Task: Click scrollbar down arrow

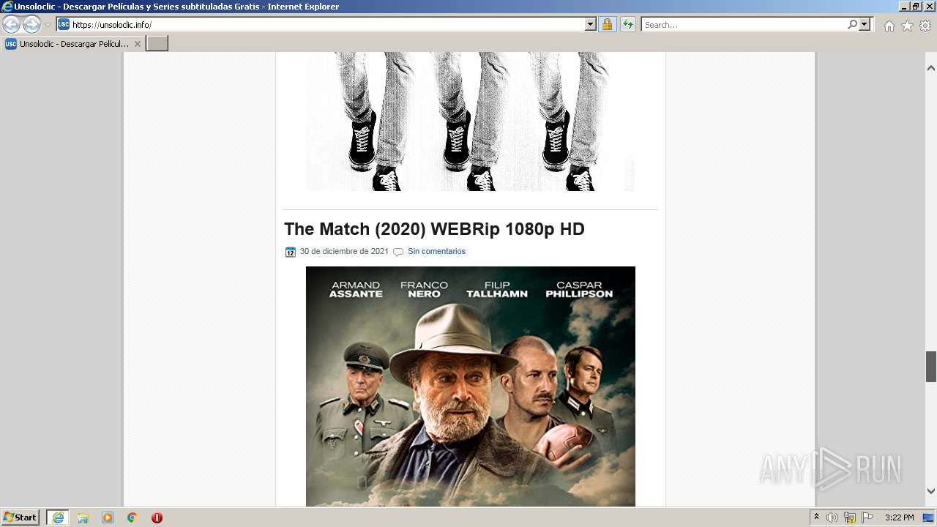Action: [931, 491]
